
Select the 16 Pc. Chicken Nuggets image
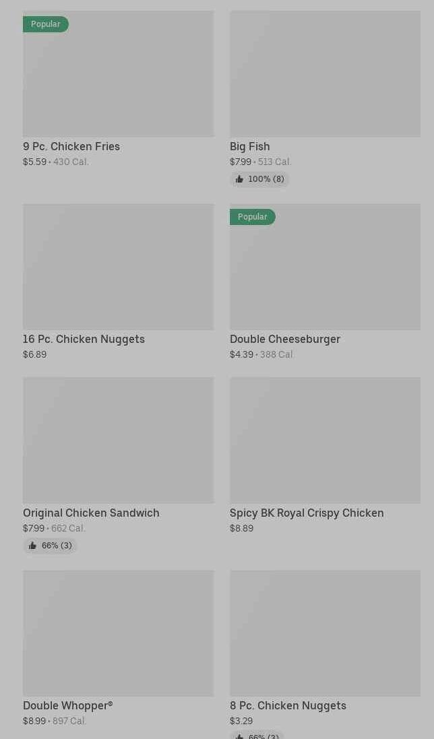coord(118,267)
